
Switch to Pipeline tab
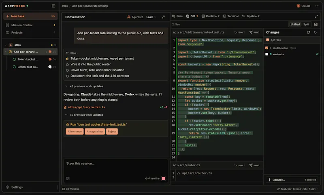tap(251, 16)
